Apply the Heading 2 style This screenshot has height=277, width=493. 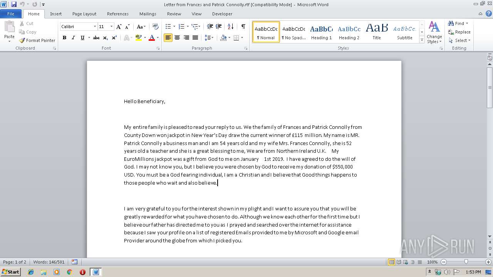pyautogui.click(x=349, y=32)
